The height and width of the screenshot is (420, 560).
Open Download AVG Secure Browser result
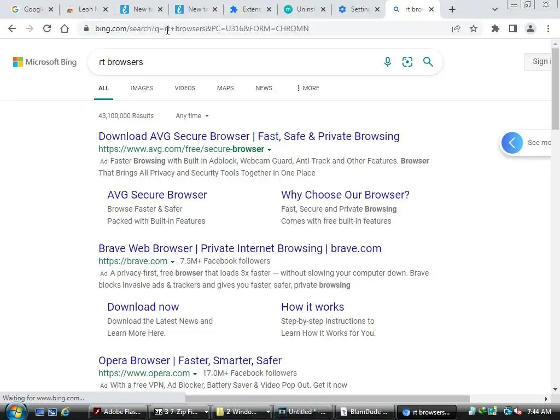coord(249,136)
